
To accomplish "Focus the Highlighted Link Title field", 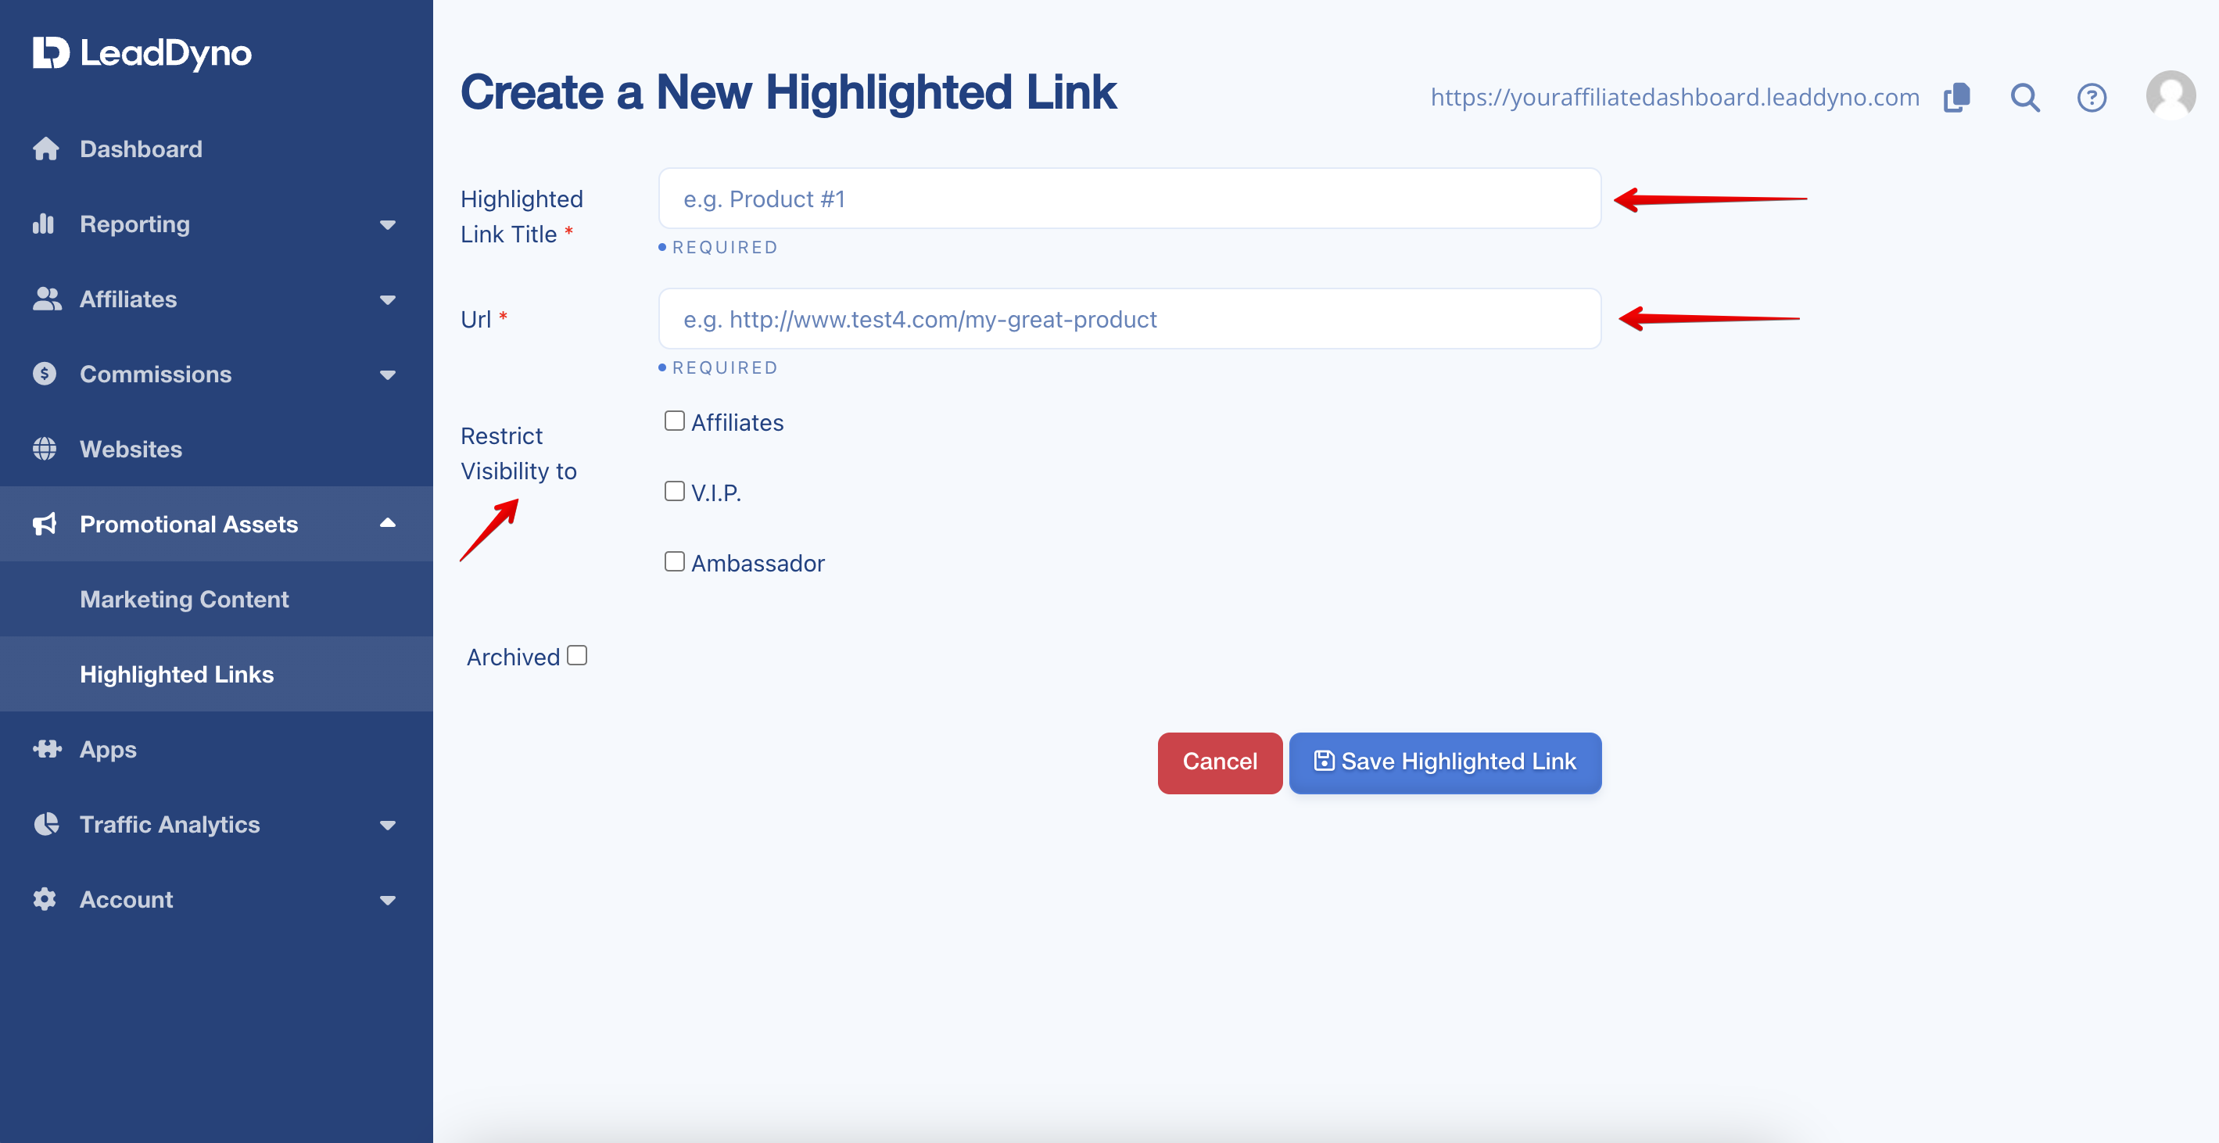I will point(1129,198).
